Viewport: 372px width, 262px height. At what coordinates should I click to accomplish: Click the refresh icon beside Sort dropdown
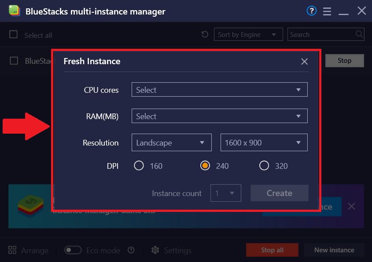205,35
